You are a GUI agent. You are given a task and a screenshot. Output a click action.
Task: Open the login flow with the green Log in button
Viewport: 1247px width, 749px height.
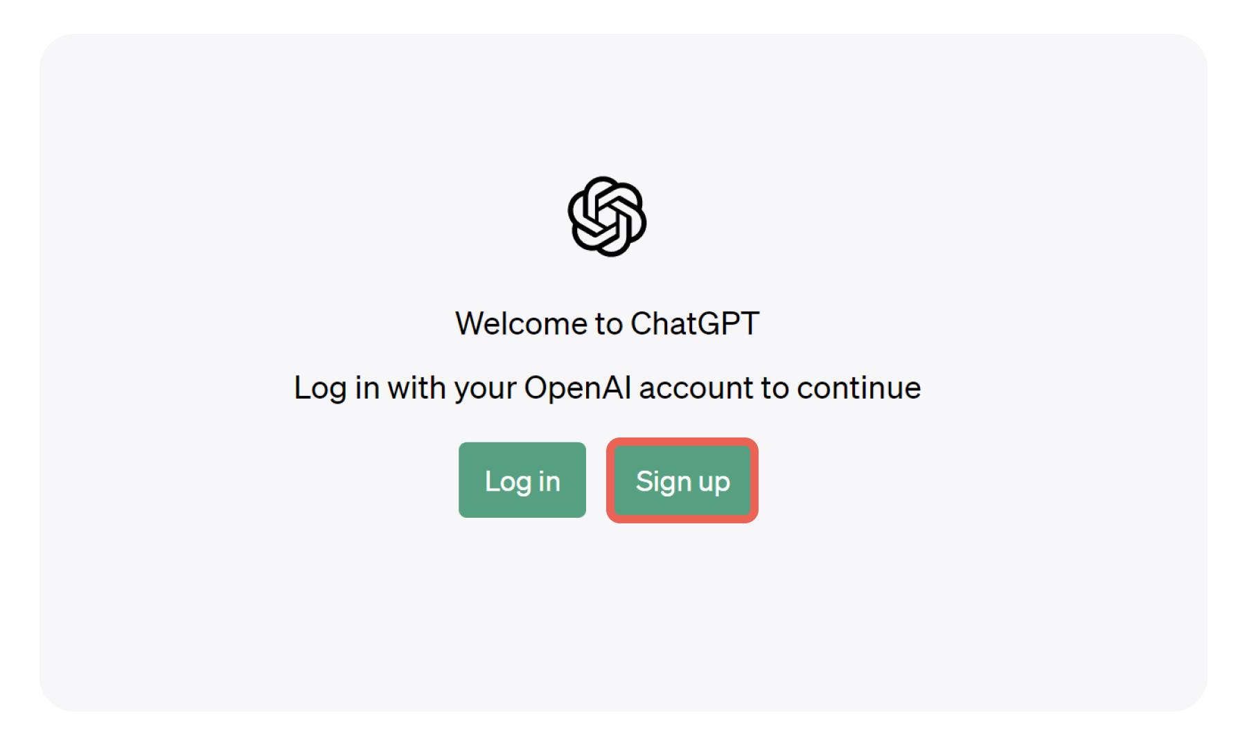point(522,480)
